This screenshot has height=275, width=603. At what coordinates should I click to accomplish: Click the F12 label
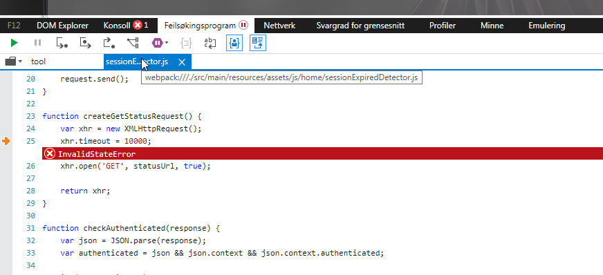point(14,26)
